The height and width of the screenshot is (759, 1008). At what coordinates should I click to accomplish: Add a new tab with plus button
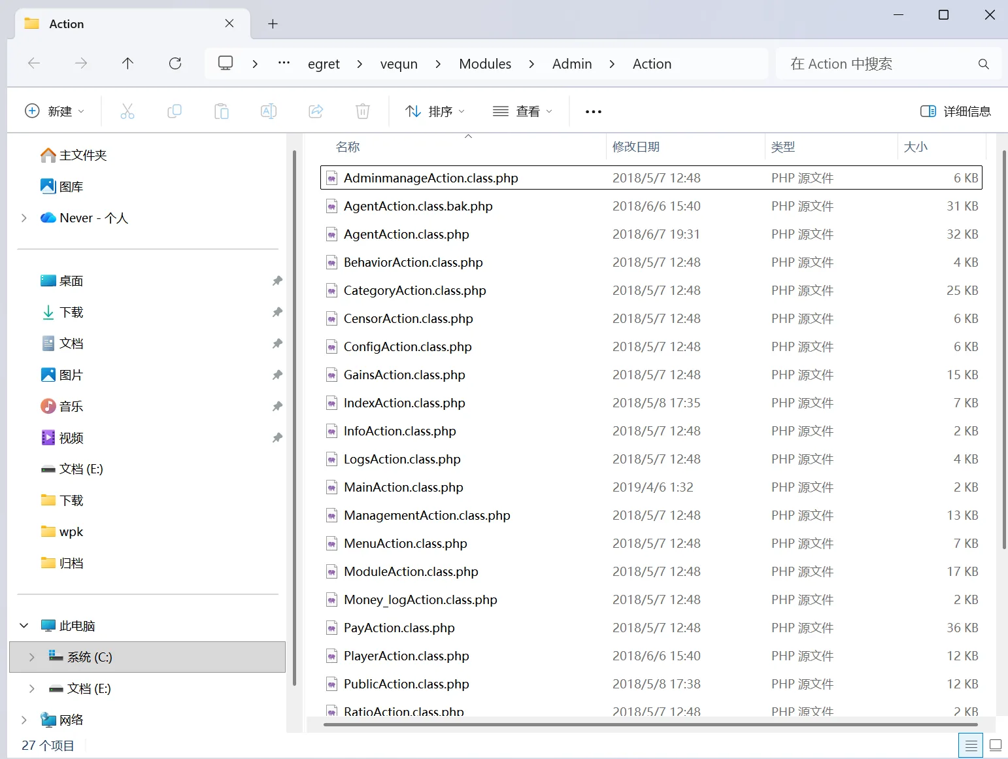[x=273, y=24]
